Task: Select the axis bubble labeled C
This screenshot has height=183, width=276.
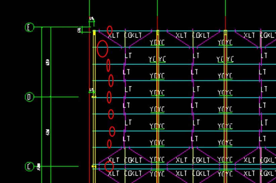Action: pyautogui.click(x=29, y=167)
